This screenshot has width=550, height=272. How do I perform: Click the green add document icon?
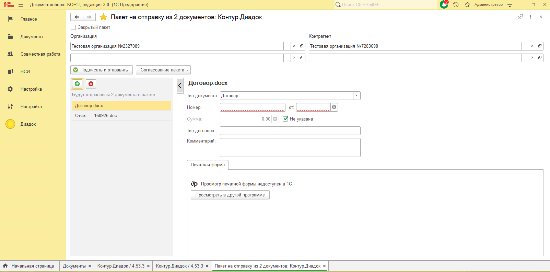click(x=77, y=84)
